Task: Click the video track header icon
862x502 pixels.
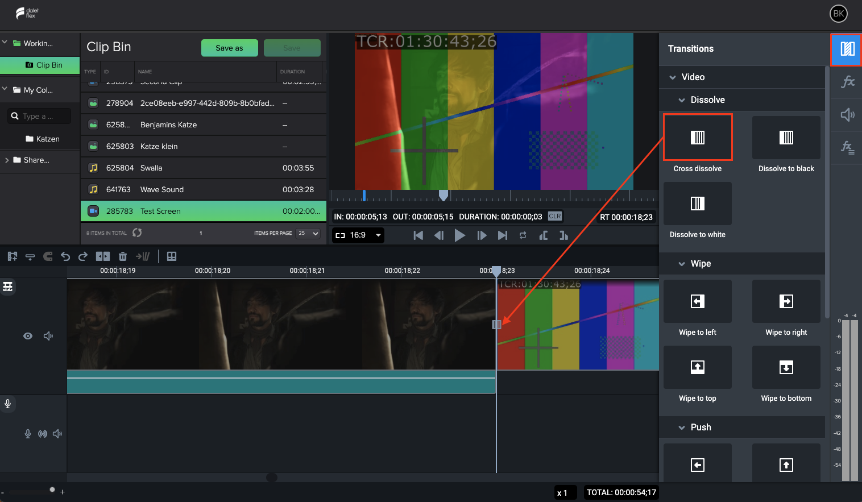Action: click(8, 286)
